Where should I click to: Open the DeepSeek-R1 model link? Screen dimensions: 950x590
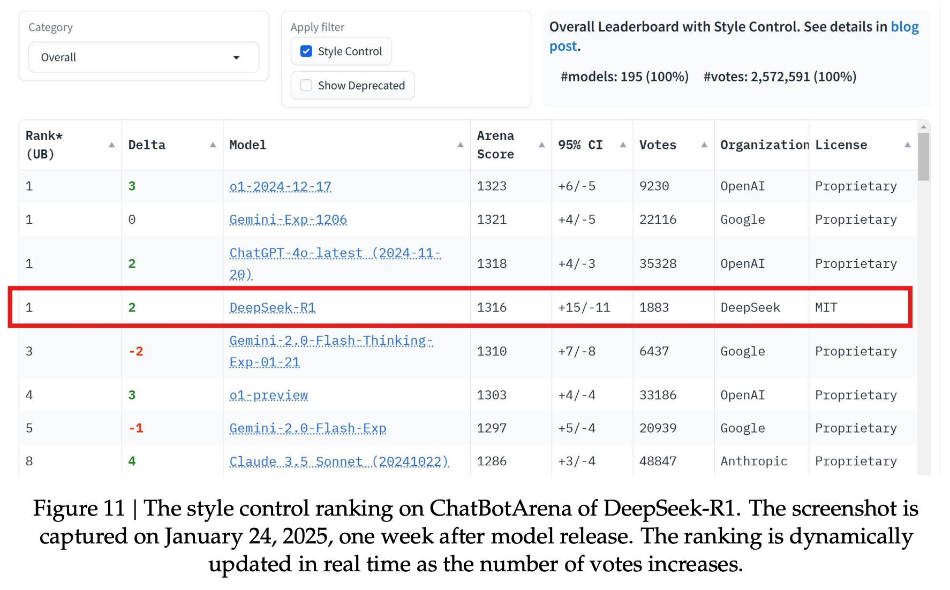coord(273,307)
